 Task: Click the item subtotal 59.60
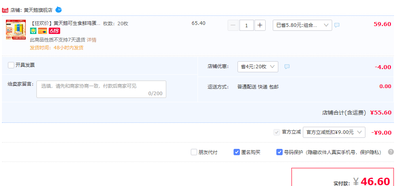point(382,24)
